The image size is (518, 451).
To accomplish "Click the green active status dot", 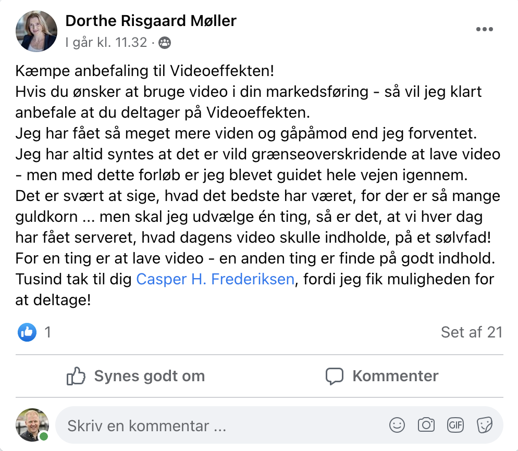I will click(x=44, y=436).
